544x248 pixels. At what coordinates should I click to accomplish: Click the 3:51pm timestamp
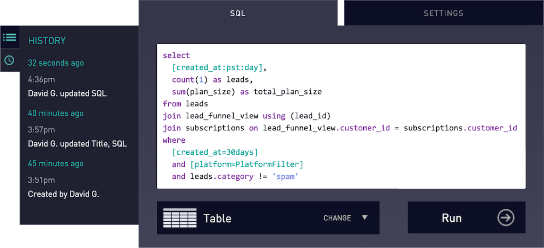(41, 180)
